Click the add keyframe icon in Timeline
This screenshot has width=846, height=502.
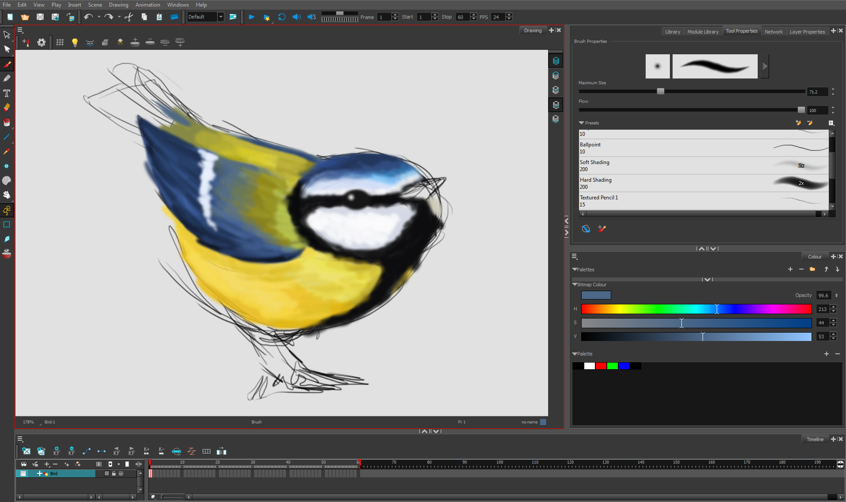point(56,451)
